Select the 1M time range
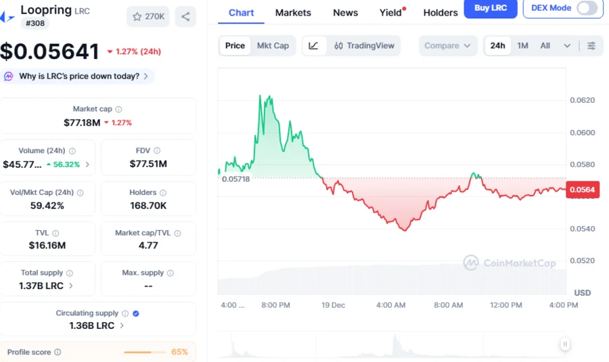Viewport: 609px width, 362px height. point(523,46)
